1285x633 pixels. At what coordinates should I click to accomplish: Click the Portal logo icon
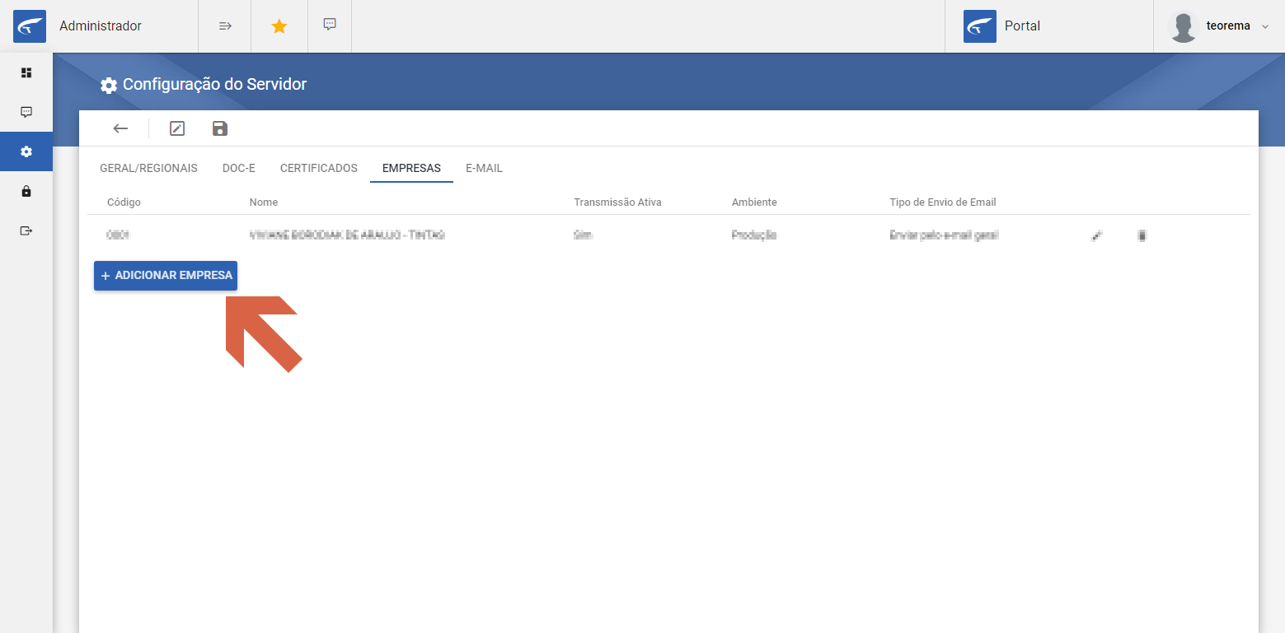(x=980, y=26)
